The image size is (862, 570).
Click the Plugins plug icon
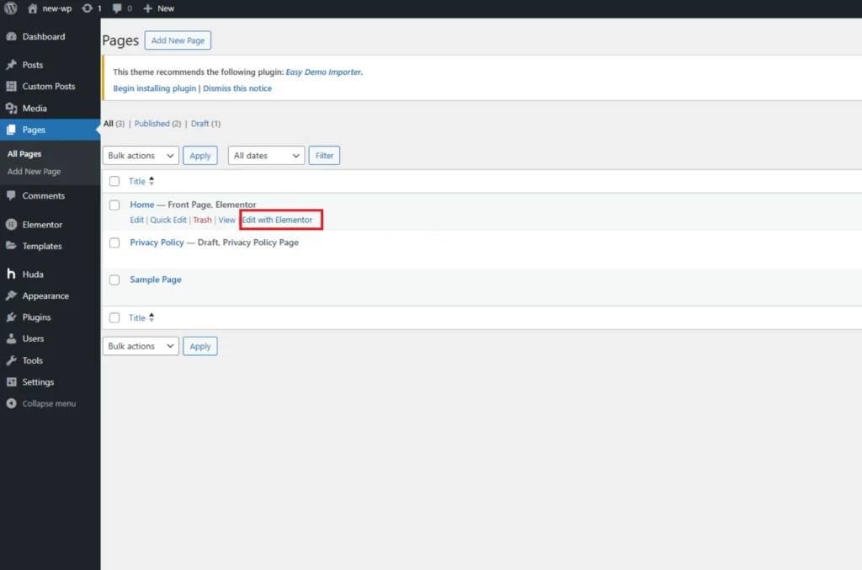(11, 317)
